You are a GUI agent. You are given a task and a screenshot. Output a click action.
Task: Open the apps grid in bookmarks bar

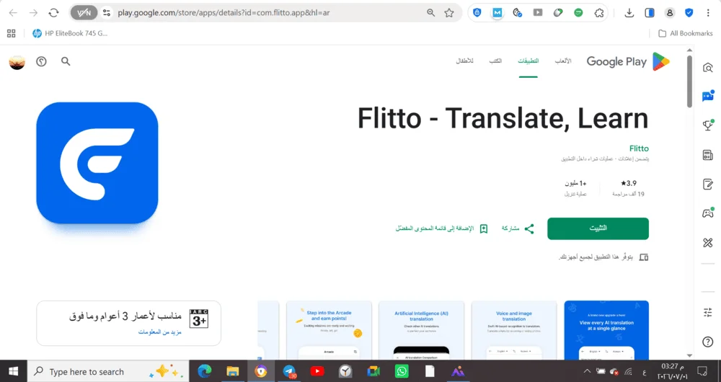tap(11, 33)
